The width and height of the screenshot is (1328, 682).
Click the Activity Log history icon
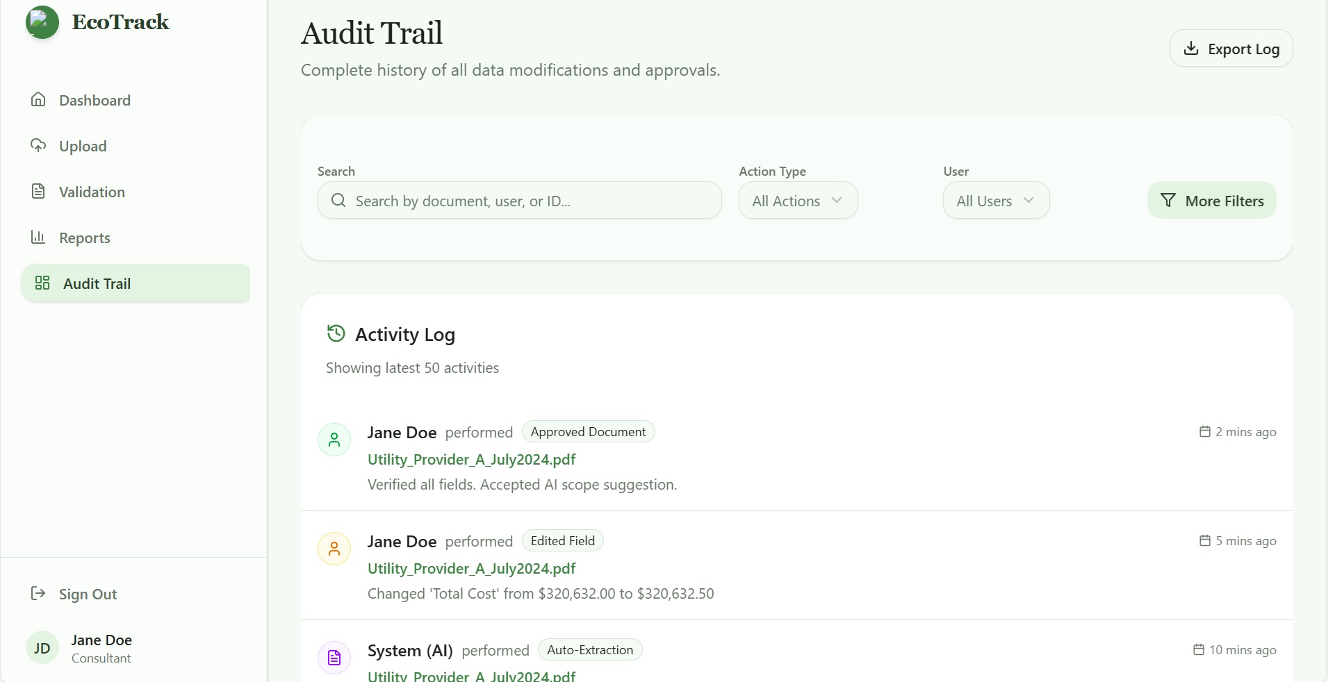pos(336,334)
